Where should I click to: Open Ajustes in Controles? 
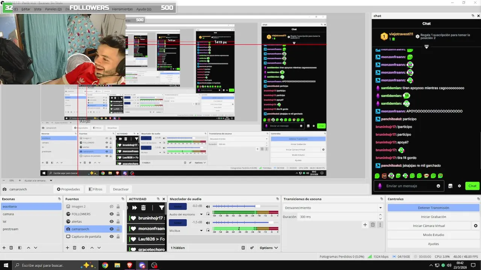[x=433, y=244]
